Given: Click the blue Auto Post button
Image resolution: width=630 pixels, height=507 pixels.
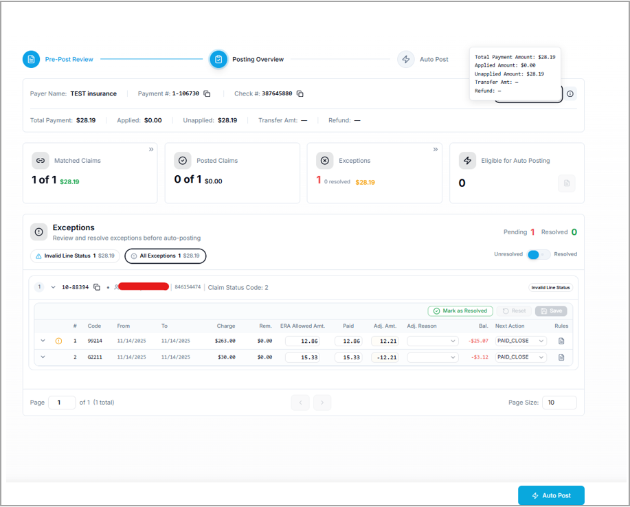Looking at the screenshot, I should (x=551, y=495).
